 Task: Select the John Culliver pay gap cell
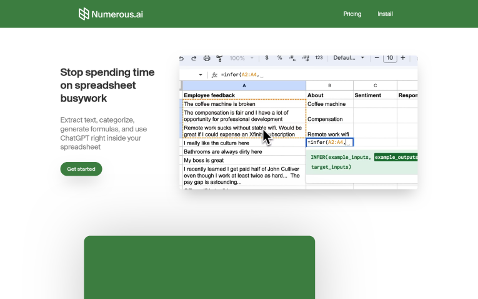click(x=244, y=175)
